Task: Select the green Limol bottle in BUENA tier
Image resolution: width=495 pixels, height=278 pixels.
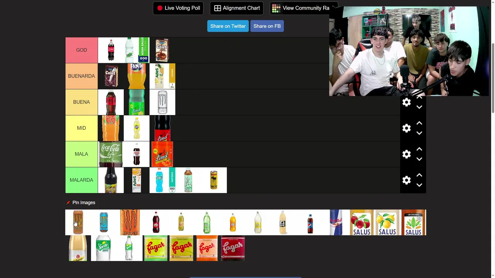Action: pos(137,102)
